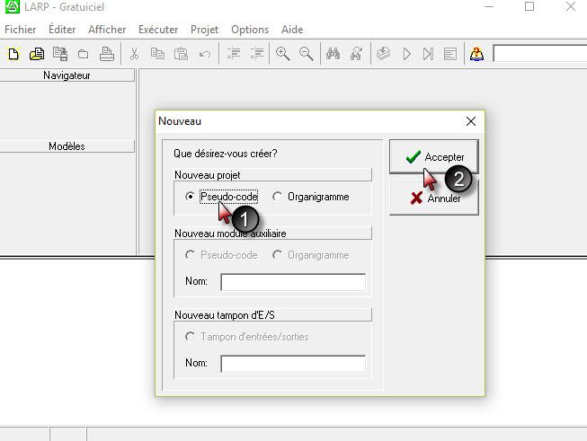587x441 pixels.
Task: Click the Run play triangle icon
Action: tap(407, 55)
